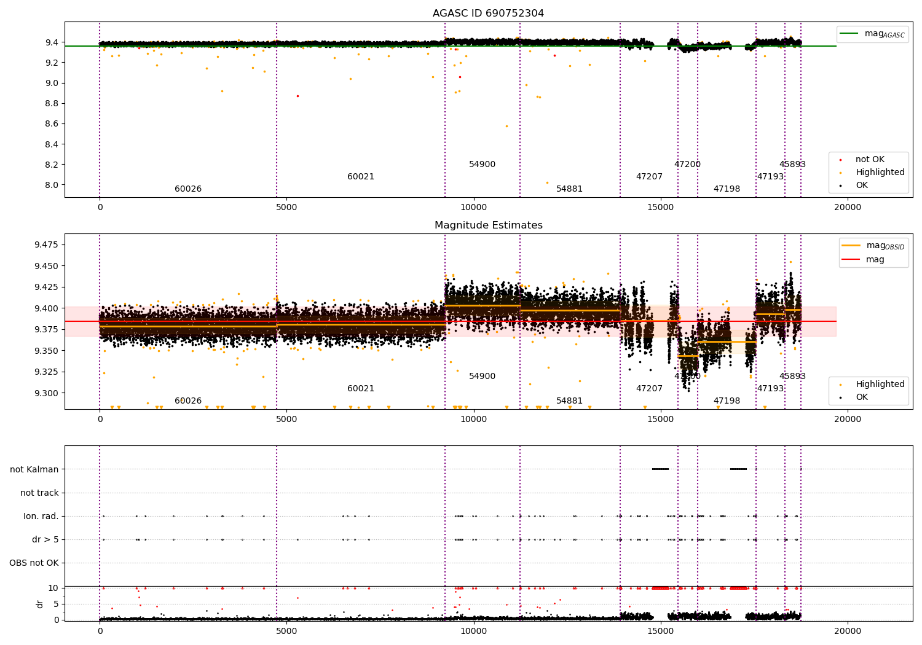Click the rotated 'dr' y-axis label
922x645 pixels.
(x=40, y=604)
